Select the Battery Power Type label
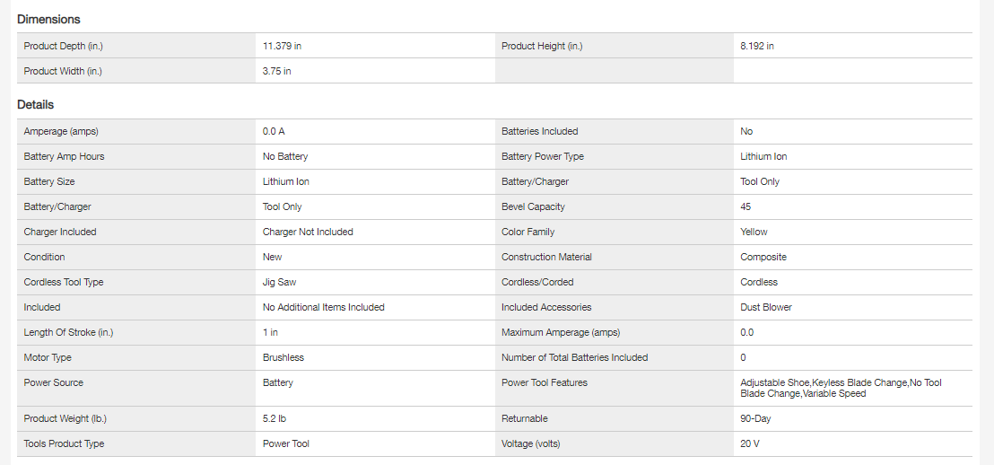994x465 pixels. pos(543,156)
